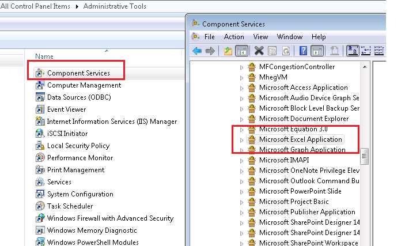Open the Action menu

click(x=234, y=37)
